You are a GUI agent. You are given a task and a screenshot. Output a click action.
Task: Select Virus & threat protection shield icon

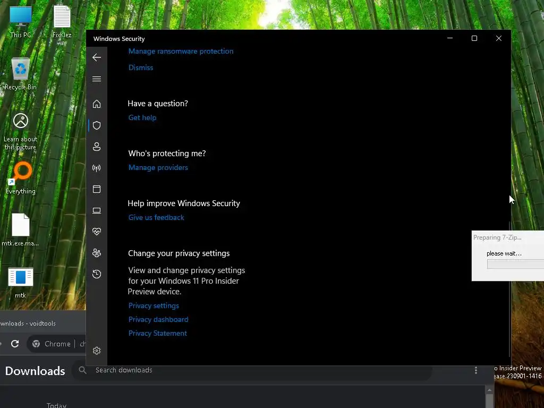tap(97, 125)
